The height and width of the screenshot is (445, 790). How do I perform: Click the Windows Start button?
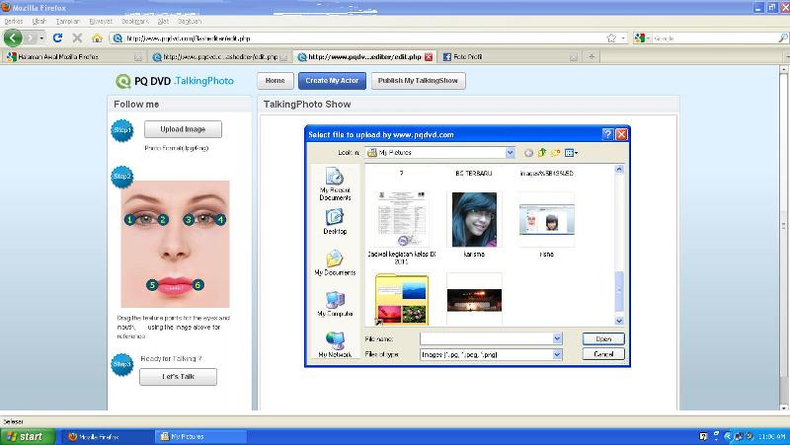coord(24,435)
